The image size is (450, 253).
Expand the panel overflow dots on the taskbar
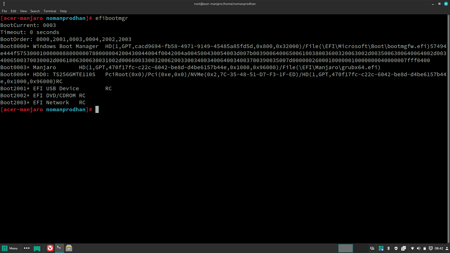click(x=27, y=248)
